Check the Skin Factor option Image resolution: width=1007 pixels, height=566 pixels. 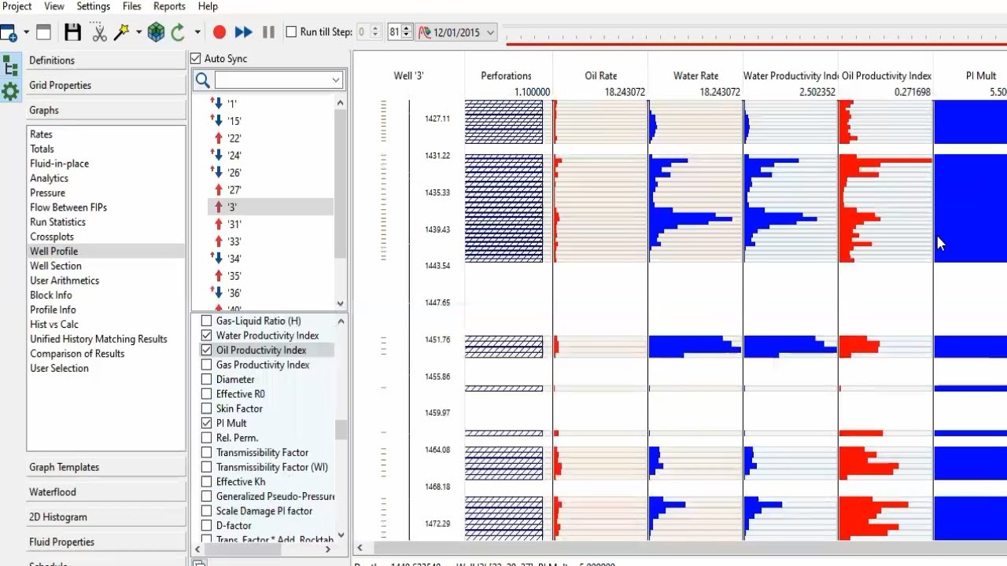coord(207,409)
